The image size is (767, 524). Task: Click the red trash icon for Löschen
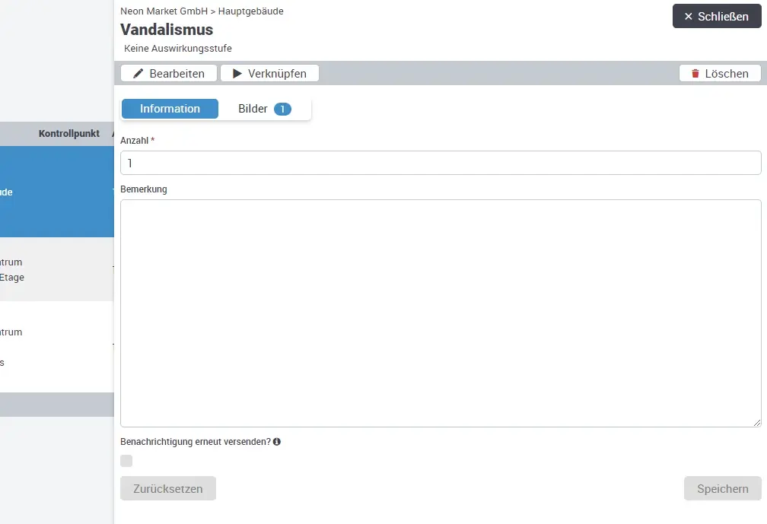click(695, 74)
